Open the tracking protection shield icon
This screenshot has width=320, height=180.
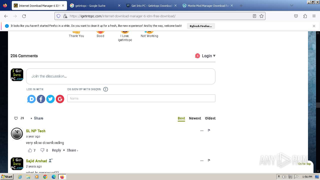(58, 16)
